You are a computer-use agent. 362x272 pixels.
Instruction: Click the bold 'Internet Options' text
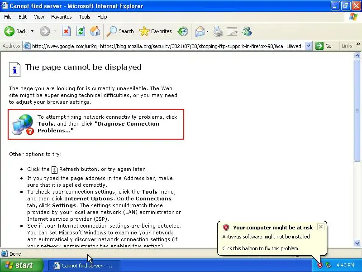click(89, 199)
